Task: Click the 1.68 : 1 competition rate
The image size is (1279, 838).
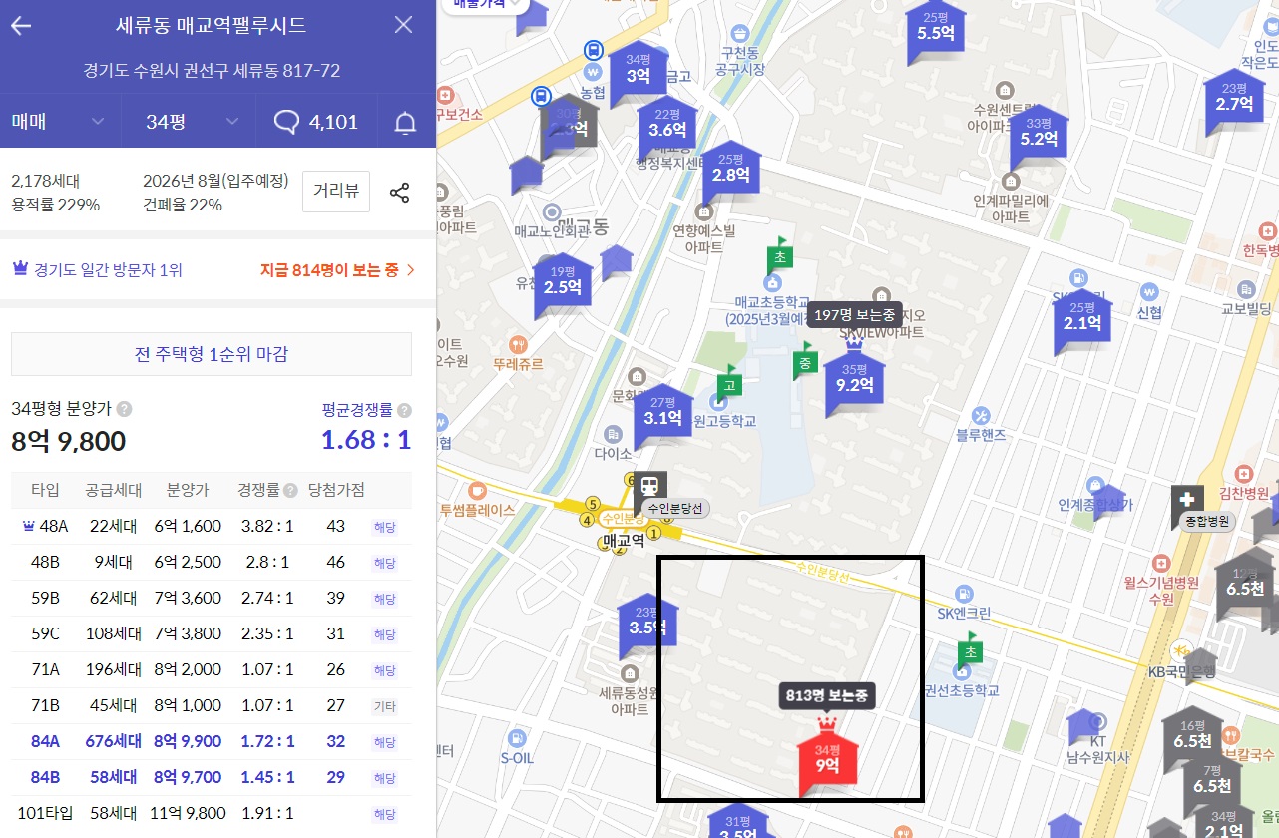Action: 366,440
